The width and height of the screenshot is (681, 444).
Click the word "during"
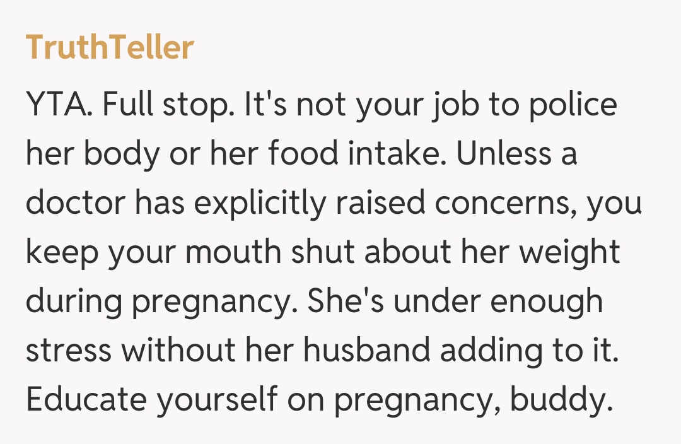coord(73,301)
